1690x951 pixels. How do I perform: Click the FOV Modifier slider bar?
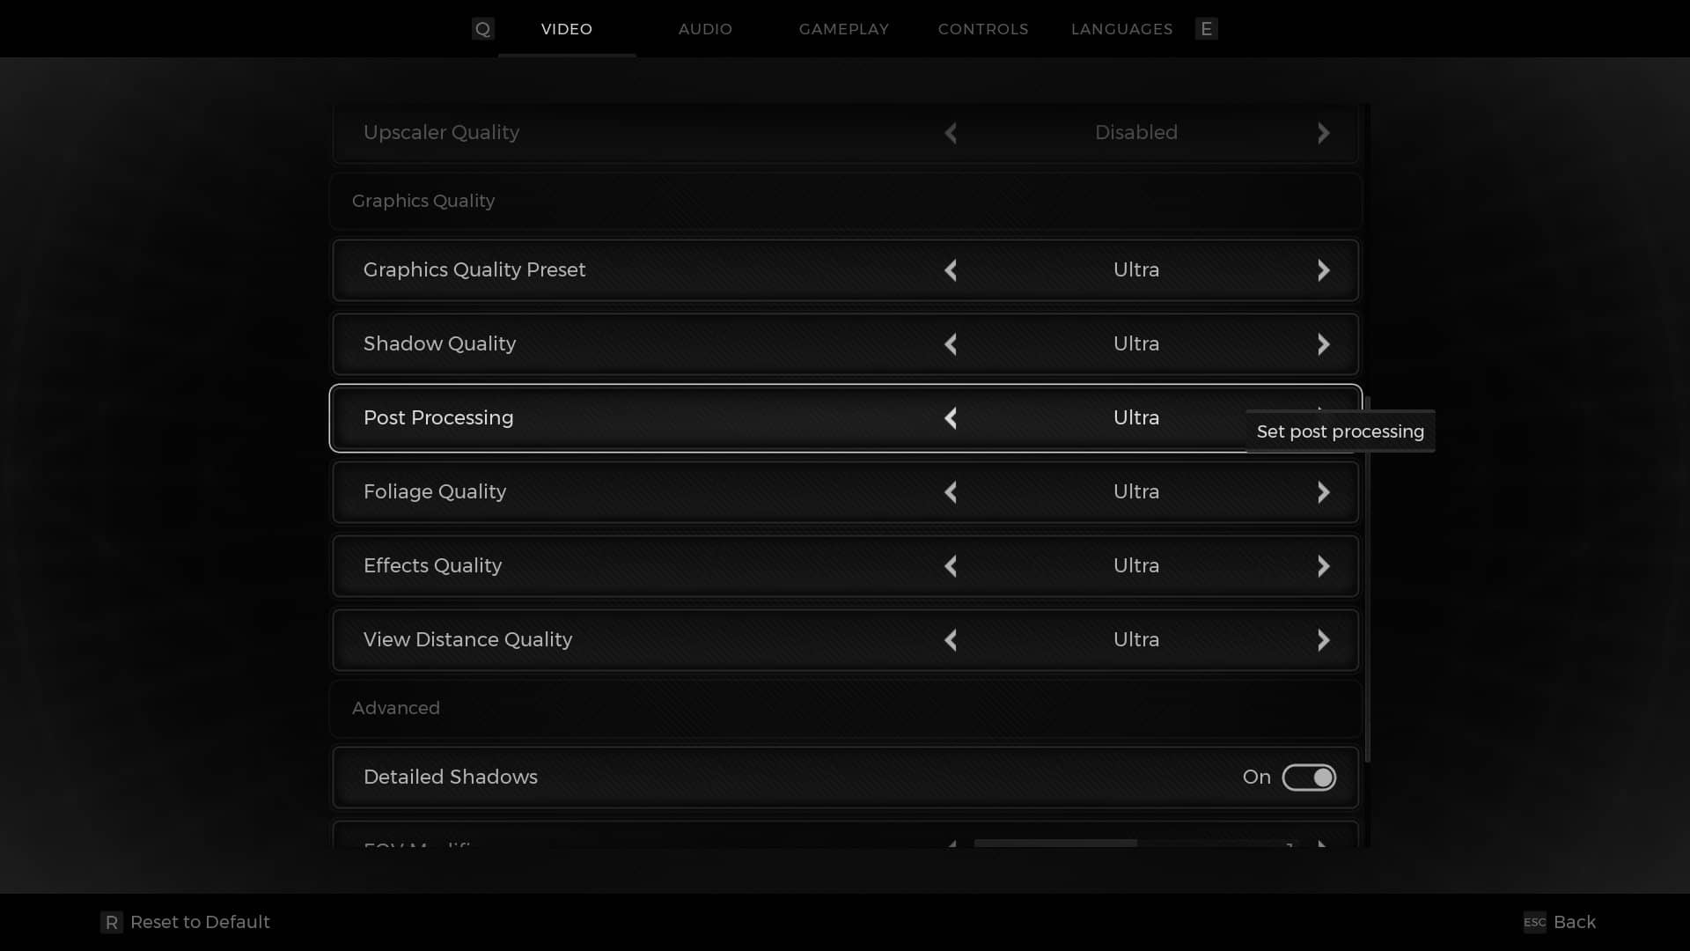click(1136, 844)
